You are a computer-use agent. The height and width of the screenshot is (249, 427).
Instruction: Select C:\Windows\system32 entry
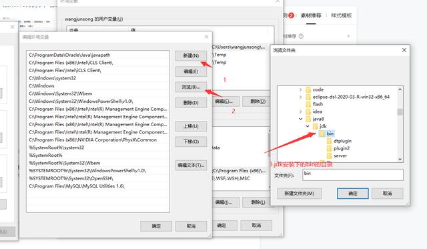click(x=98, y=78)
